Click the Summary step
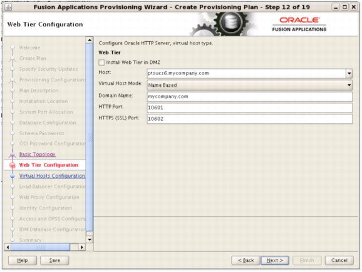 (30, 240)
